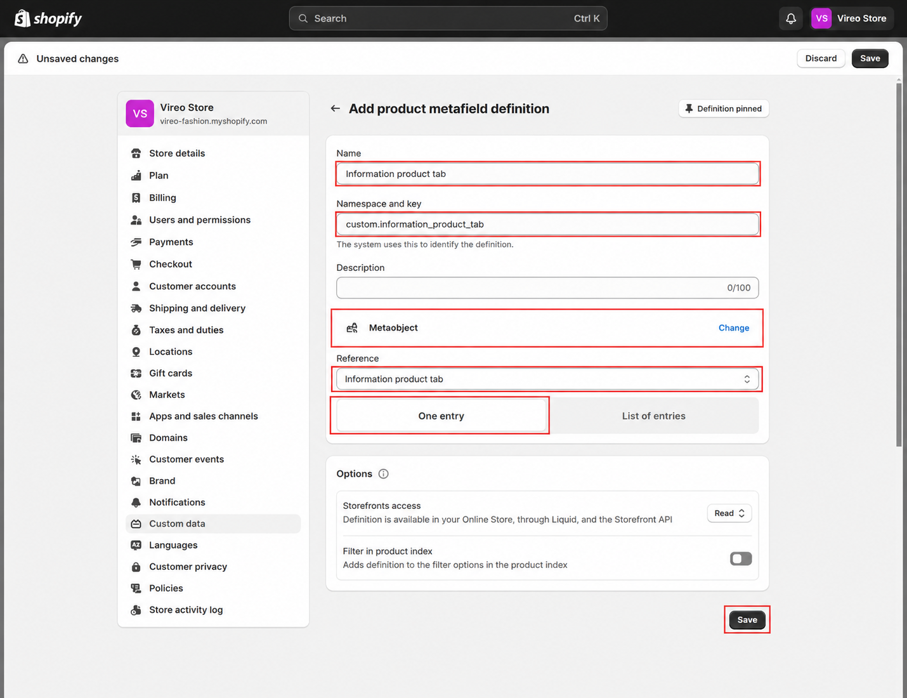
Task: Click the top Search bar
Action: tap(448, 18)
